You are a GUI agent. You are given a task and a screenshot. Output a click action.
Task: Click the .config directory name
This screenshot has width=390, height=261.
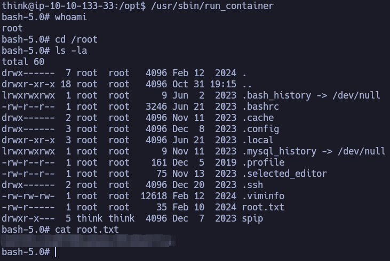click(260, 129)
